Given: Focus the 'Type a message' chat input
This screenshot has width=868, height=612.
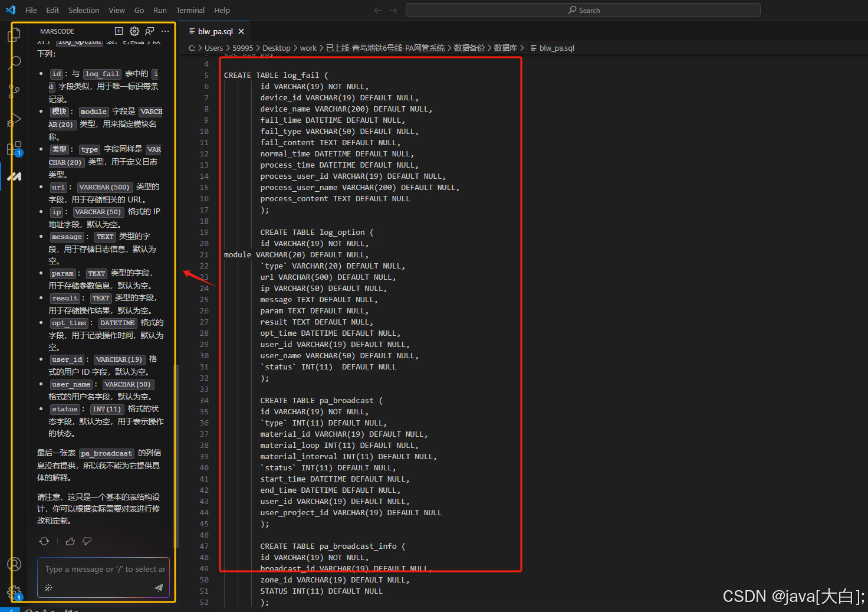Looking at the screenshot, I should 104,570.
